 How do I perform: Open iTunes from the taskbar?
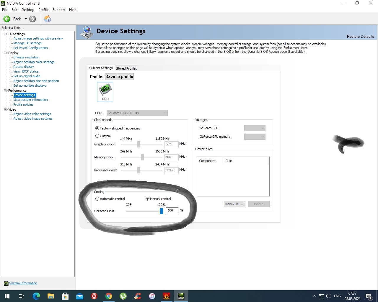pos(152,296)
